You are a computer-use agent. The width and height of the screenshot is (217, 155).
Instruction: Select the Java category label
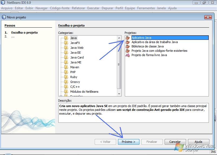pyautogui.click(x=73, y=38)
